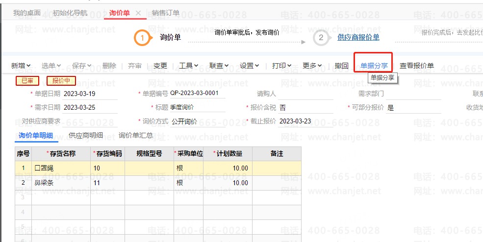Click 规格型号 cell in 鼻梁条 row
Image resolution: width=483 pixels, height=242 pixels.
[149, 183]
